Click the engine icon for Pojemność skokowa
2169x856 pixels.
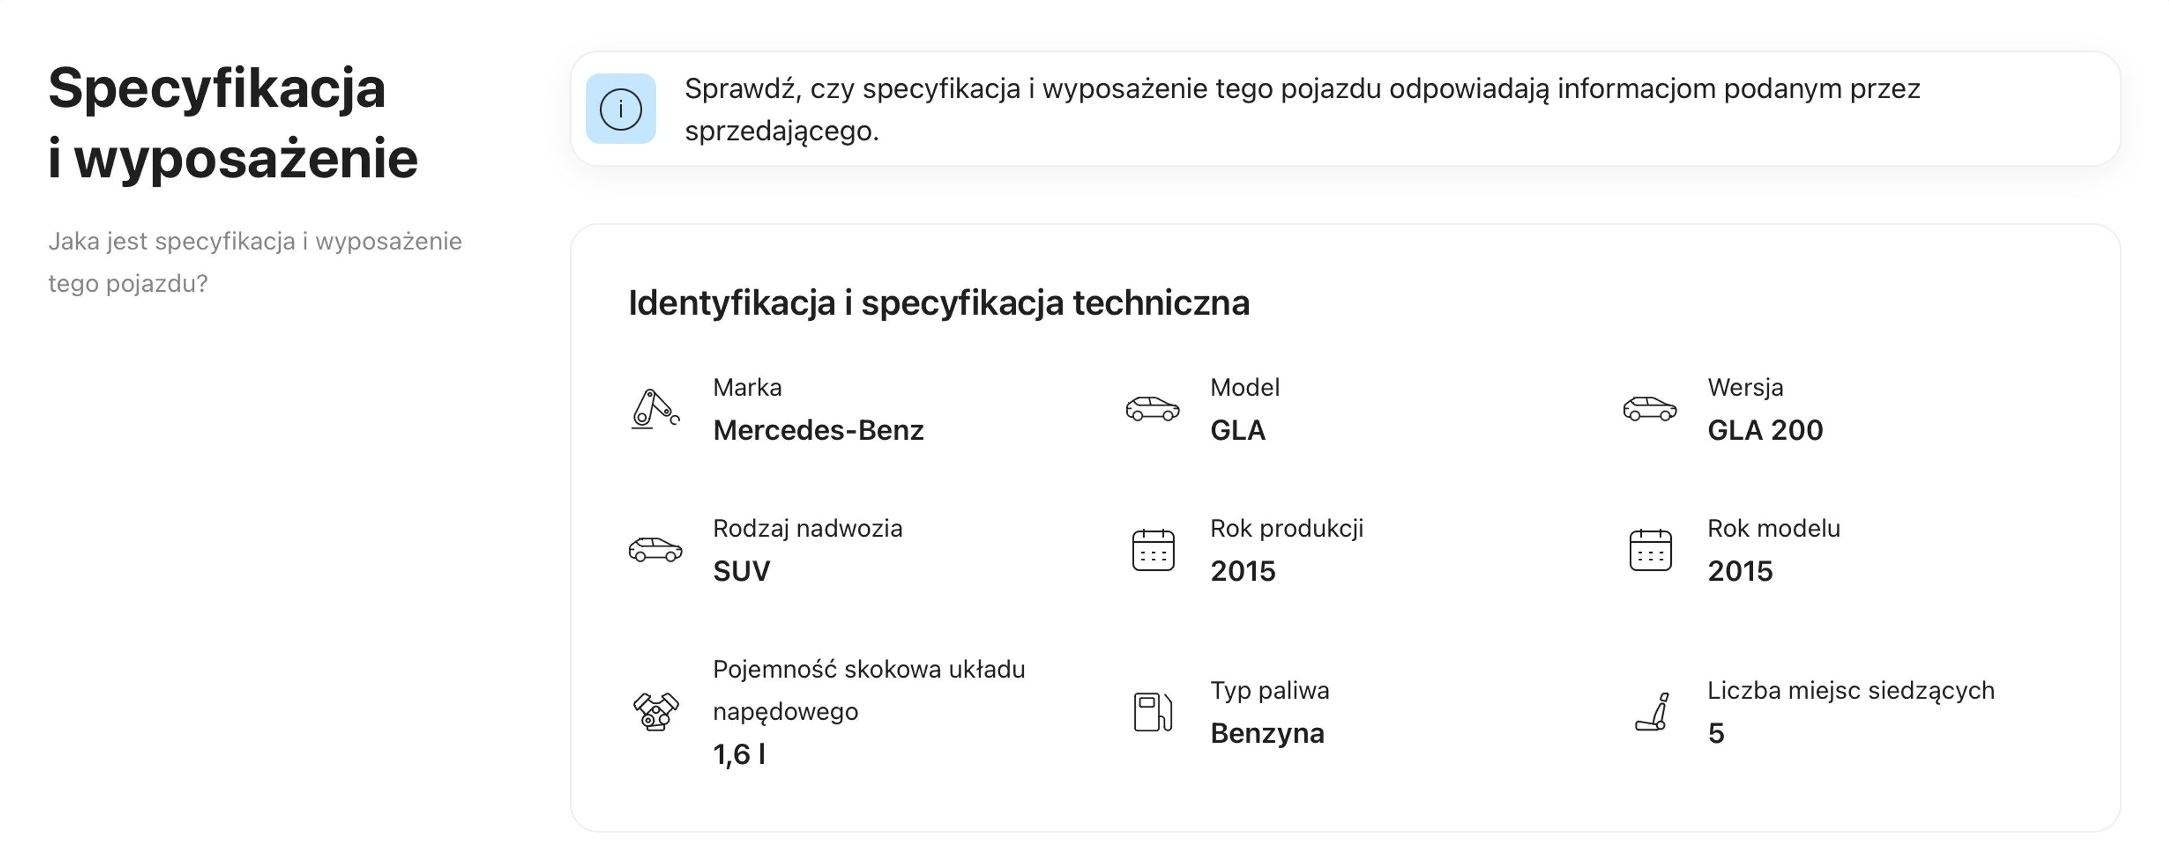[654, 712]
